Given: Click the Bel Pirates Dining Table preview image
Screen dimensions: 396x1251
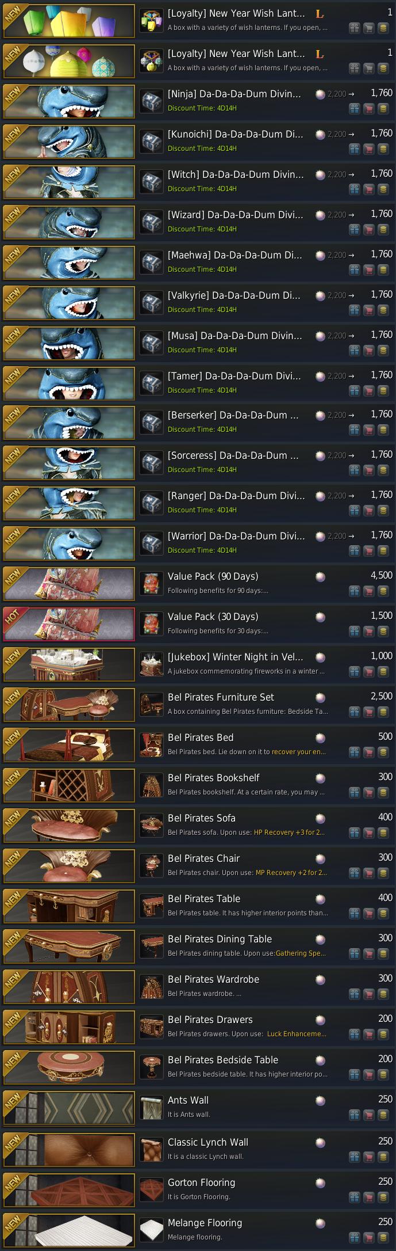Looking at the screenshot, I should tap(69, 947).
